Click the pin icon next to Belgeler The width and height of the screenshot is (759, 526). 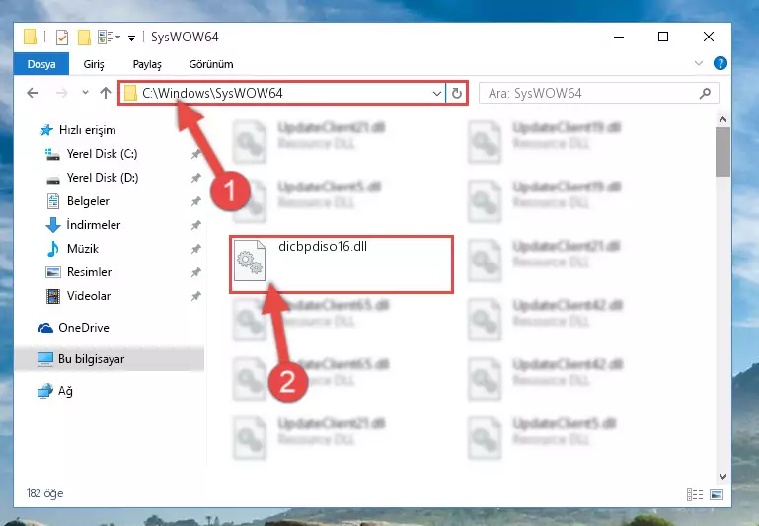[x=195, y=201]
